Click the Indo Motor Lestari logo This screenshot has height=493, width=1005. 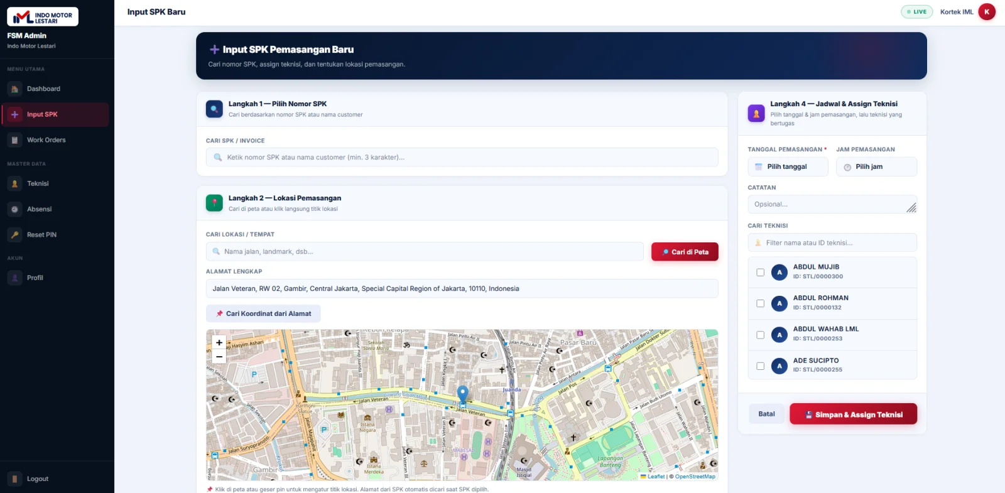point(43,16)
